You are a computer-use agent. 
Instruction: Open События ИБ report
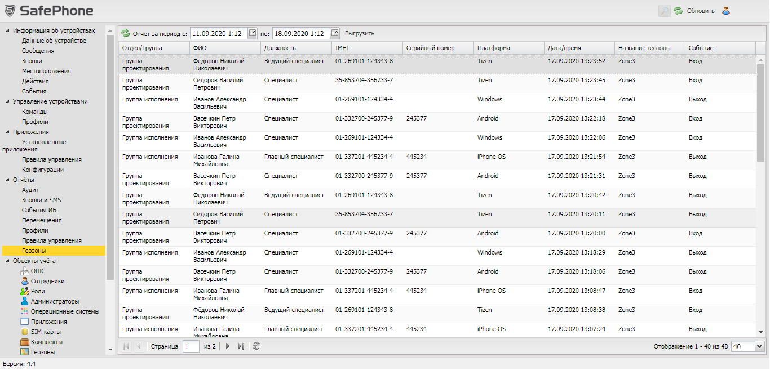[x=39, y=210]
